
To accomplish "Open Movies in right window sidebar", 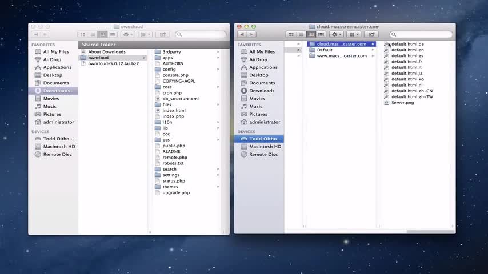I will click(x=253, y=99).
